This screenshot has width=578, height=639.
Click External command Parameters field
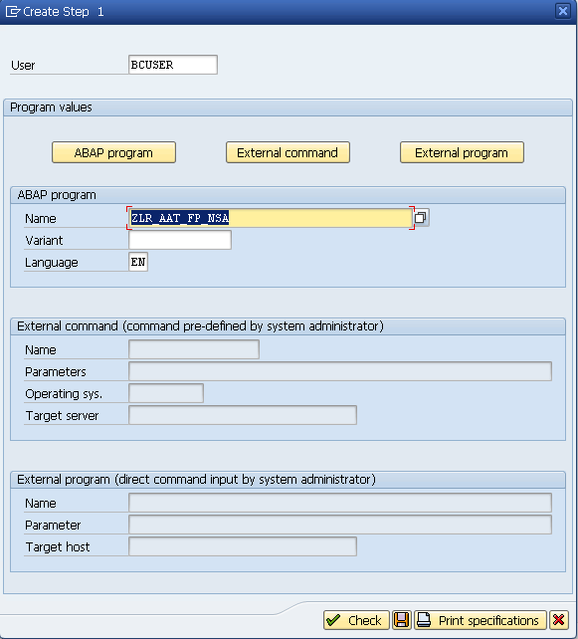[340, 371]
